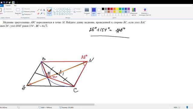Image resolution: width=193 pixels, height=109 pixels.
Task: Pick the pink color swatch
Action: point(111,12)
